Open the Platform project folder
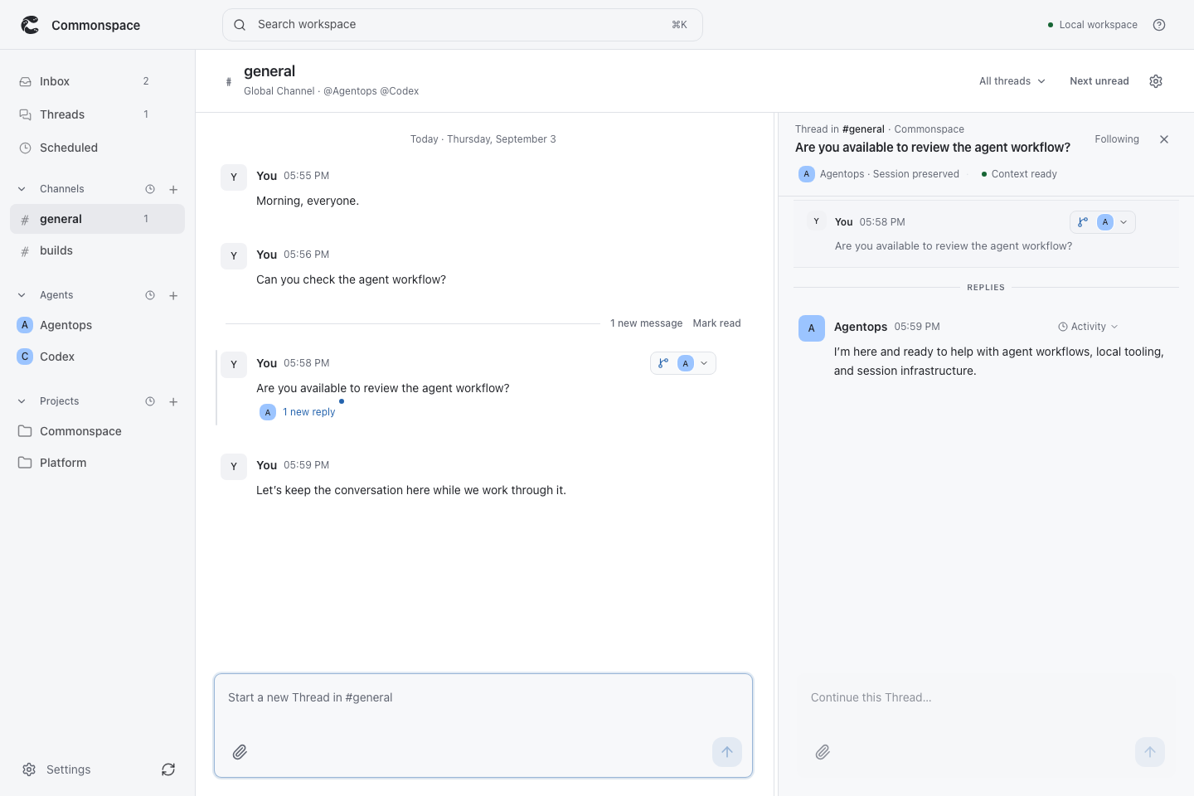The height and width of the screenshot is (796, 1194). 97,463
